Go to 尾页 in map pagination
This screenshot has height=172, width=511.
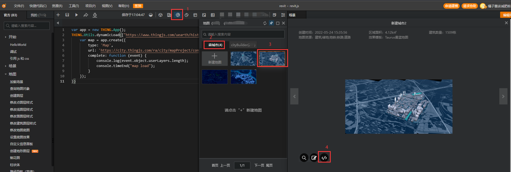coord(269,165)
